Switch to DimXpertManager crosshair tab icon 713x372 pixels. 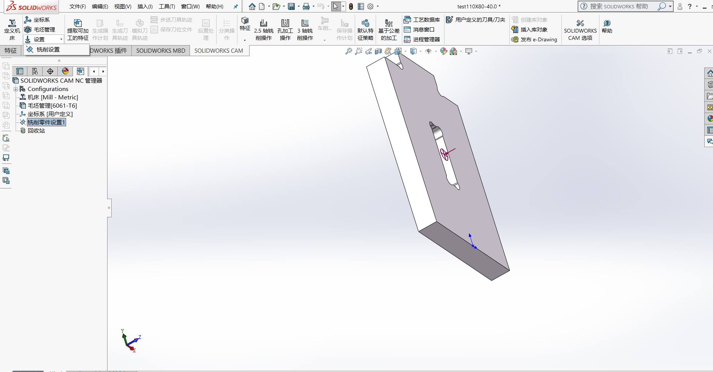(50, 71)
